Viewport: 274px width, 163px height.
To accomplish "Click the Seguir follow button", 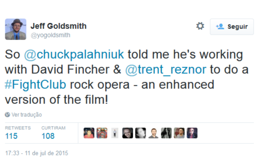I will 232,27.
